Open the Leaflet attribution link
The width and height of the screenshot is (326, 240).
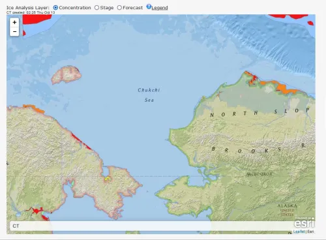(299, 232)
